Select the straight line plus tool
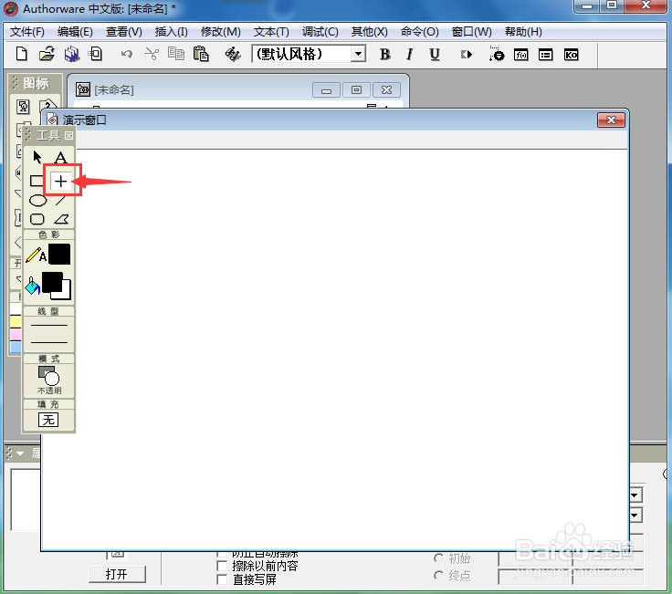672x594 pixels. (x=60, y=182)
